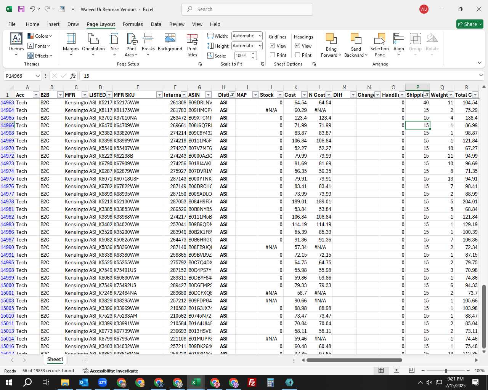Open the Breaks menu
Viewport: 488px width, 390px height.
(x=148, y=45)
